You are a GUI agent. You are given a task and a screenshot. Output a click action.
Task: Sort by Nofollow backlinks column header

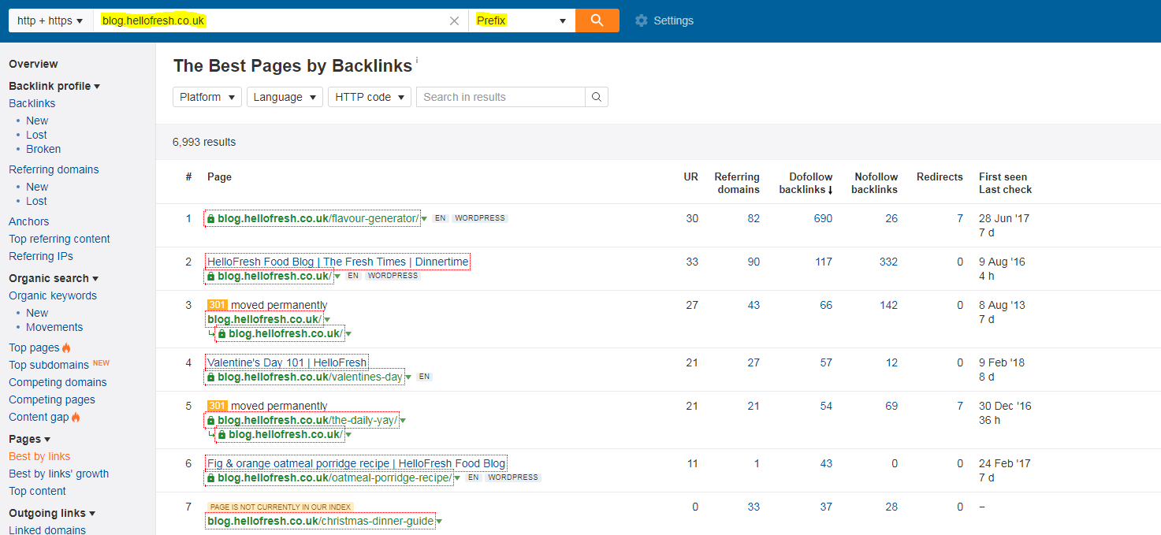tap(874, 183)
